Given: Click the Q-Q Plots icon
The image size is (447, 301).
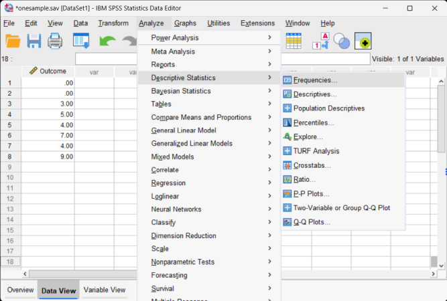Looking at the screenshot, I should point(287,222).
